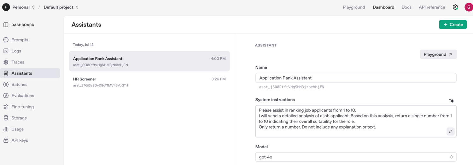This screenshot has width=473, height=165.
Task: Click the assistant Name input field
Action: tap(356, 78)
